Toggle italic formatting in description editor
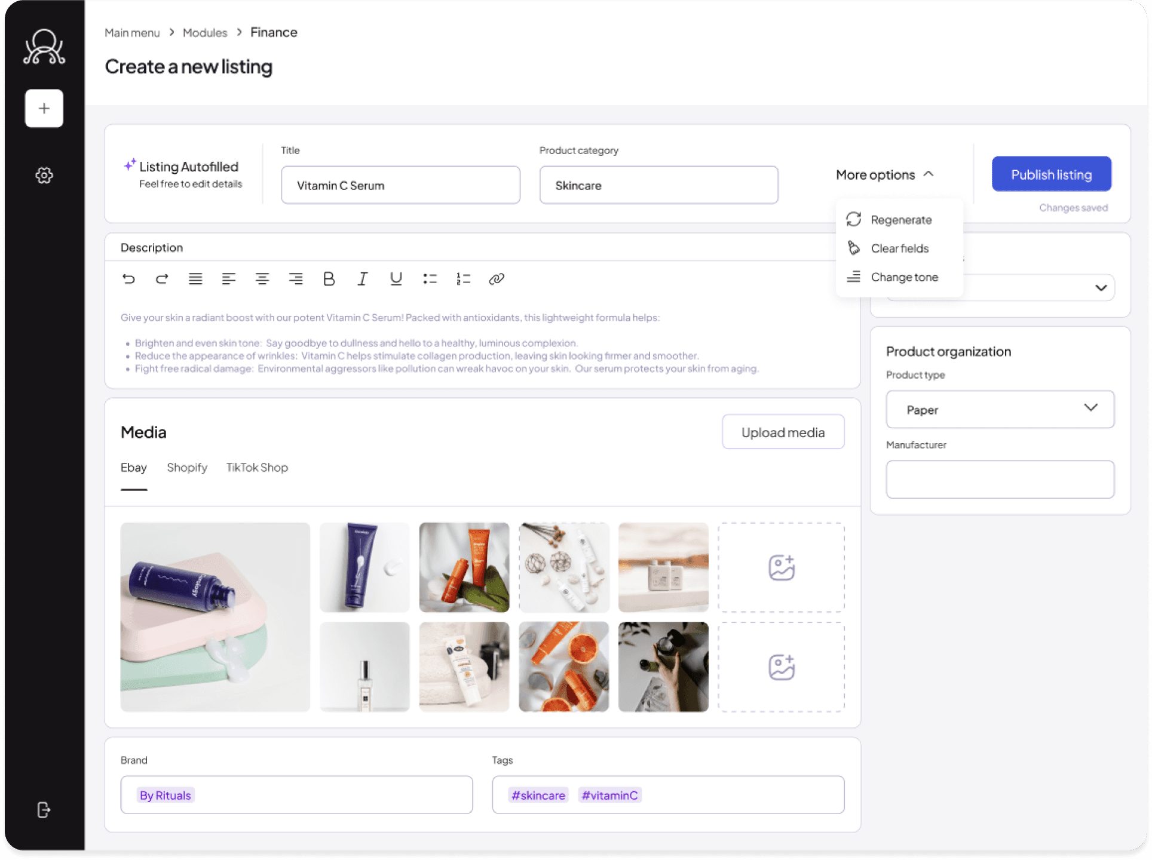Image resolution: width=1152 pixels, height=860 pixels. [x=362, y=279]
